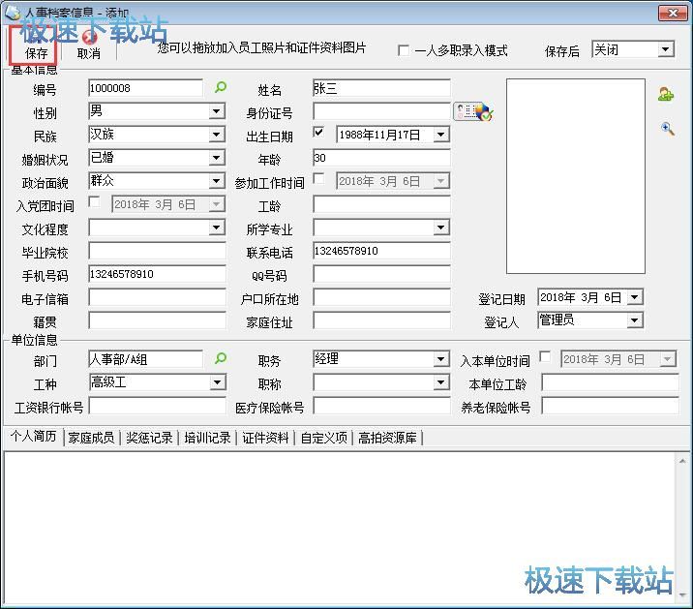The height and width of the screenshot is (609, 693).
Task: Click the 年龄 input field
Action: pyautogui.click(x=381, y=158)
